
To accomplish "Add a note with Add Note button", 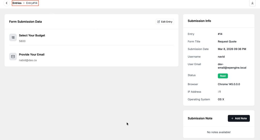I will [239, 118].
